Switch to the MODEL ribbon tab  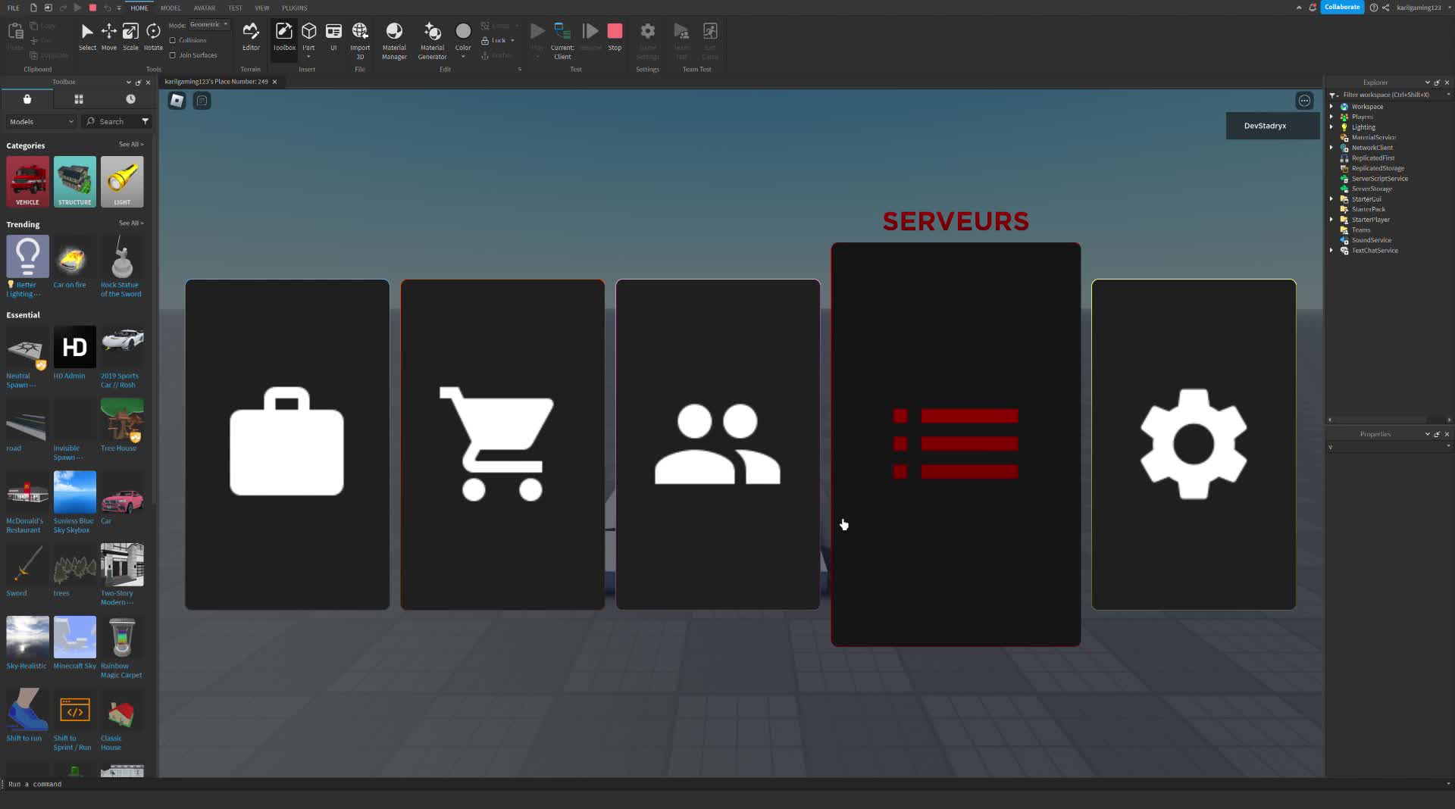tap(171, 8)
